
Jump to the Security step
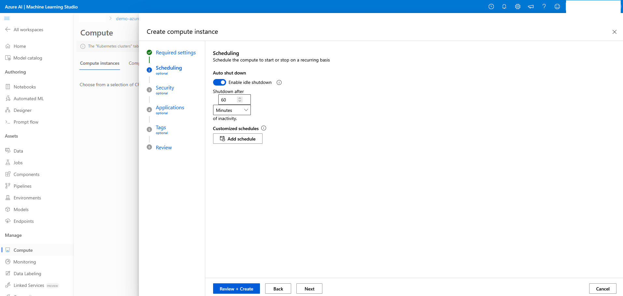pyautogui.click(x=165, y=87)
